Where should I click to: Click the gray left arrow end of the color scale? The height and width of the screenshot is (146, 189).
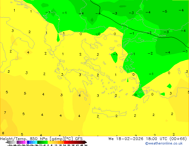coord(7,142)
